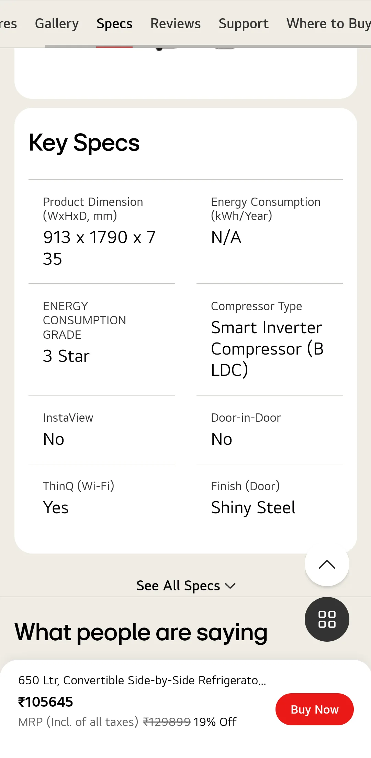Open the Where to Buy tab
371x758 pixels.
328,24
